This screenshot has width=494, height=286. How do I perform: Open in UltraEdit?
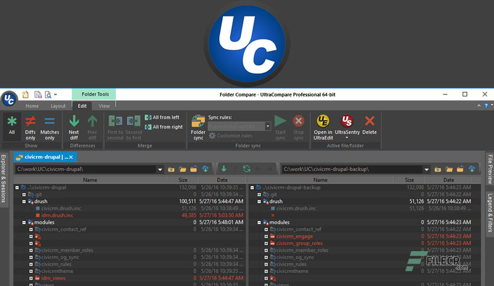[323, 126]
